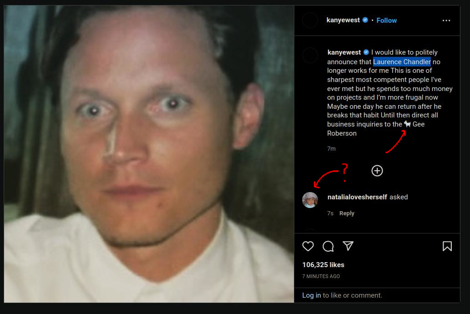
Task: Open natalialovesherself's profile picture
Action: pos(310,200)
